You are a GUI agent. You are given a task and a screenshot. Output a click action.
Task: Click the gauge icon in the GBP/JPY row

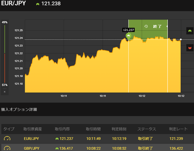coord(7,148)
